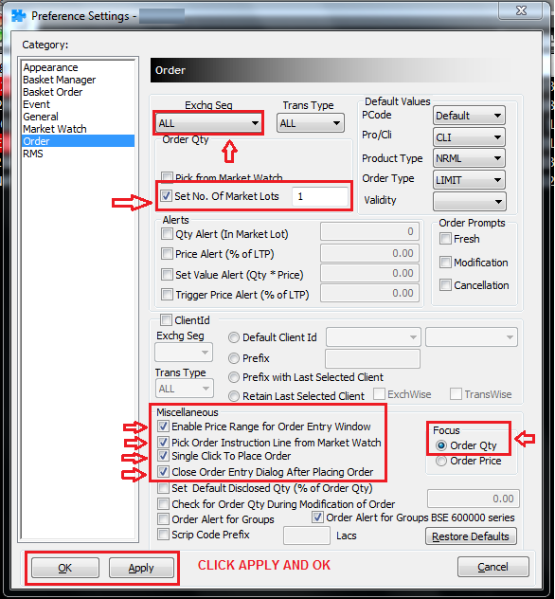Enable Set Default Disclosed Qty checkbox
Image resolution: width=555 pixels, height=599 pixels.
163,488
